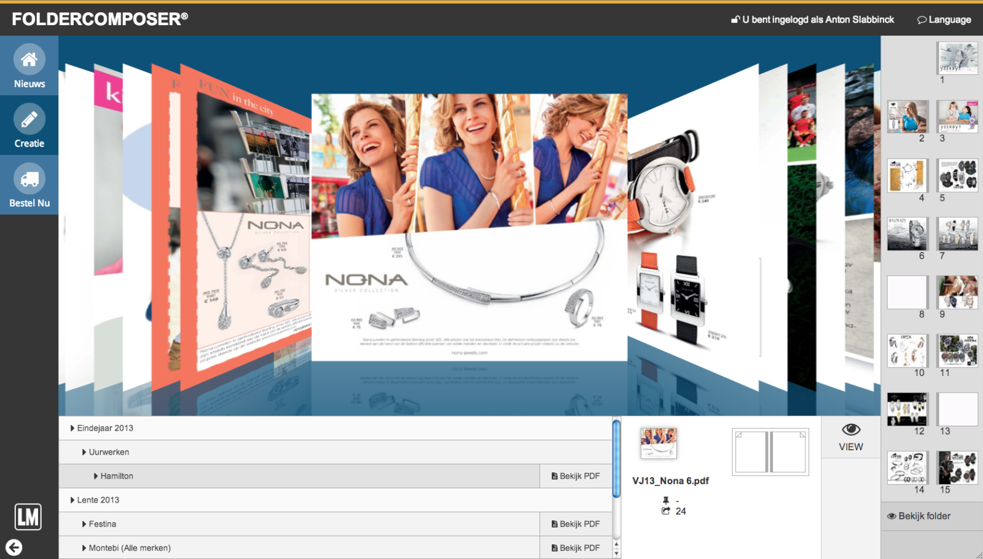Click the folder list scrollbar thumb
The width and height of the screenshot is (983, 559).
[616, 459]
